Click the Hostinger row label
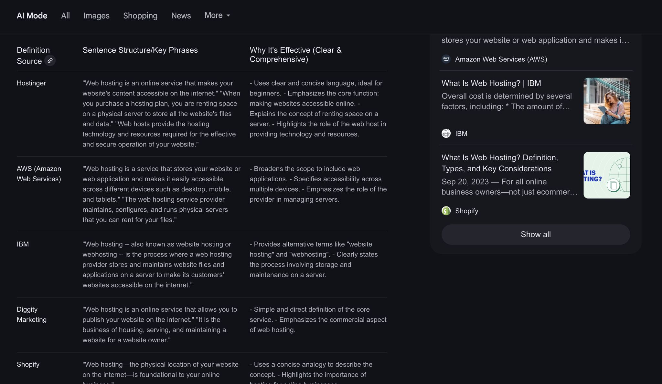Image resolution: width=662 pixels, height=384 pixels. point(31,83)
